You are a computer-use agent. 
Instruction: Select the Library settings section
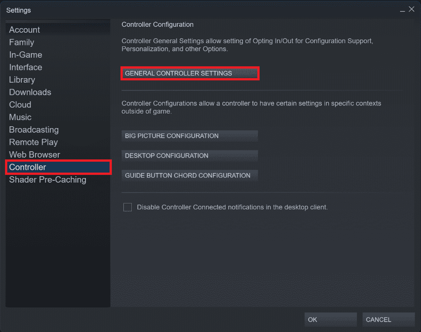pos(22,79)
